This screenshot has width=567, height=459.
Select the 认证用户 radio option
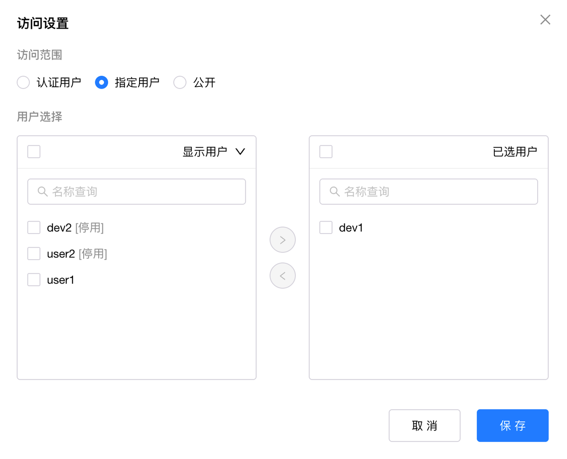pos(23,82)
